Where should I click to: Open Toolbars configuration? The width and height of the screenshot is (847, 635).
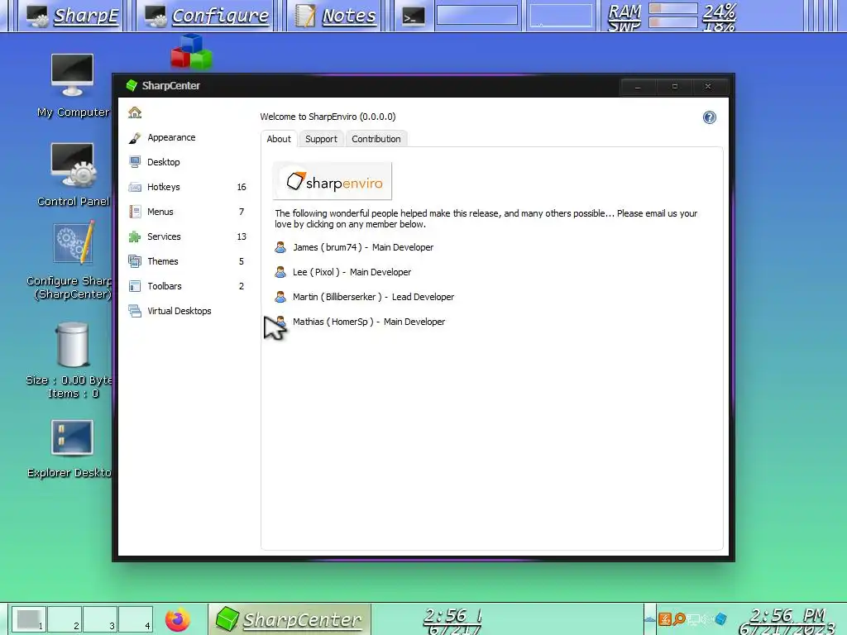pos(186,286)
